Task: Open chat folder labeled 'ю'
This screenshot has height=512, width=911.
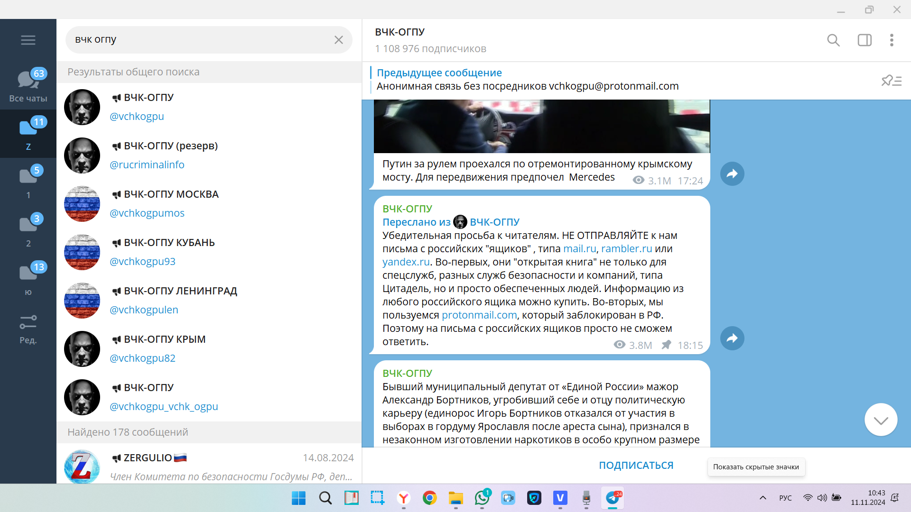Action: click(28, 279)
